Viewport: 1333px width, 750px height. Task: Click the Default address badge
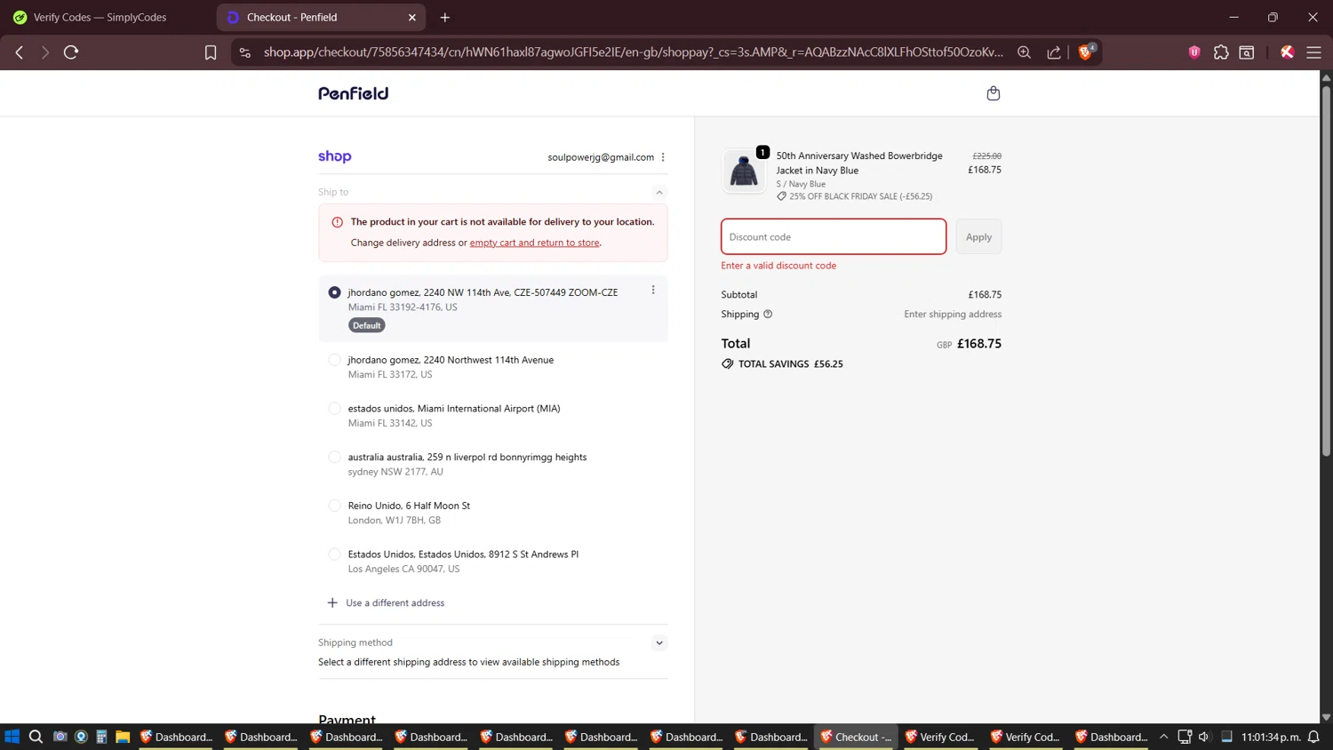(x=366, y=325)
